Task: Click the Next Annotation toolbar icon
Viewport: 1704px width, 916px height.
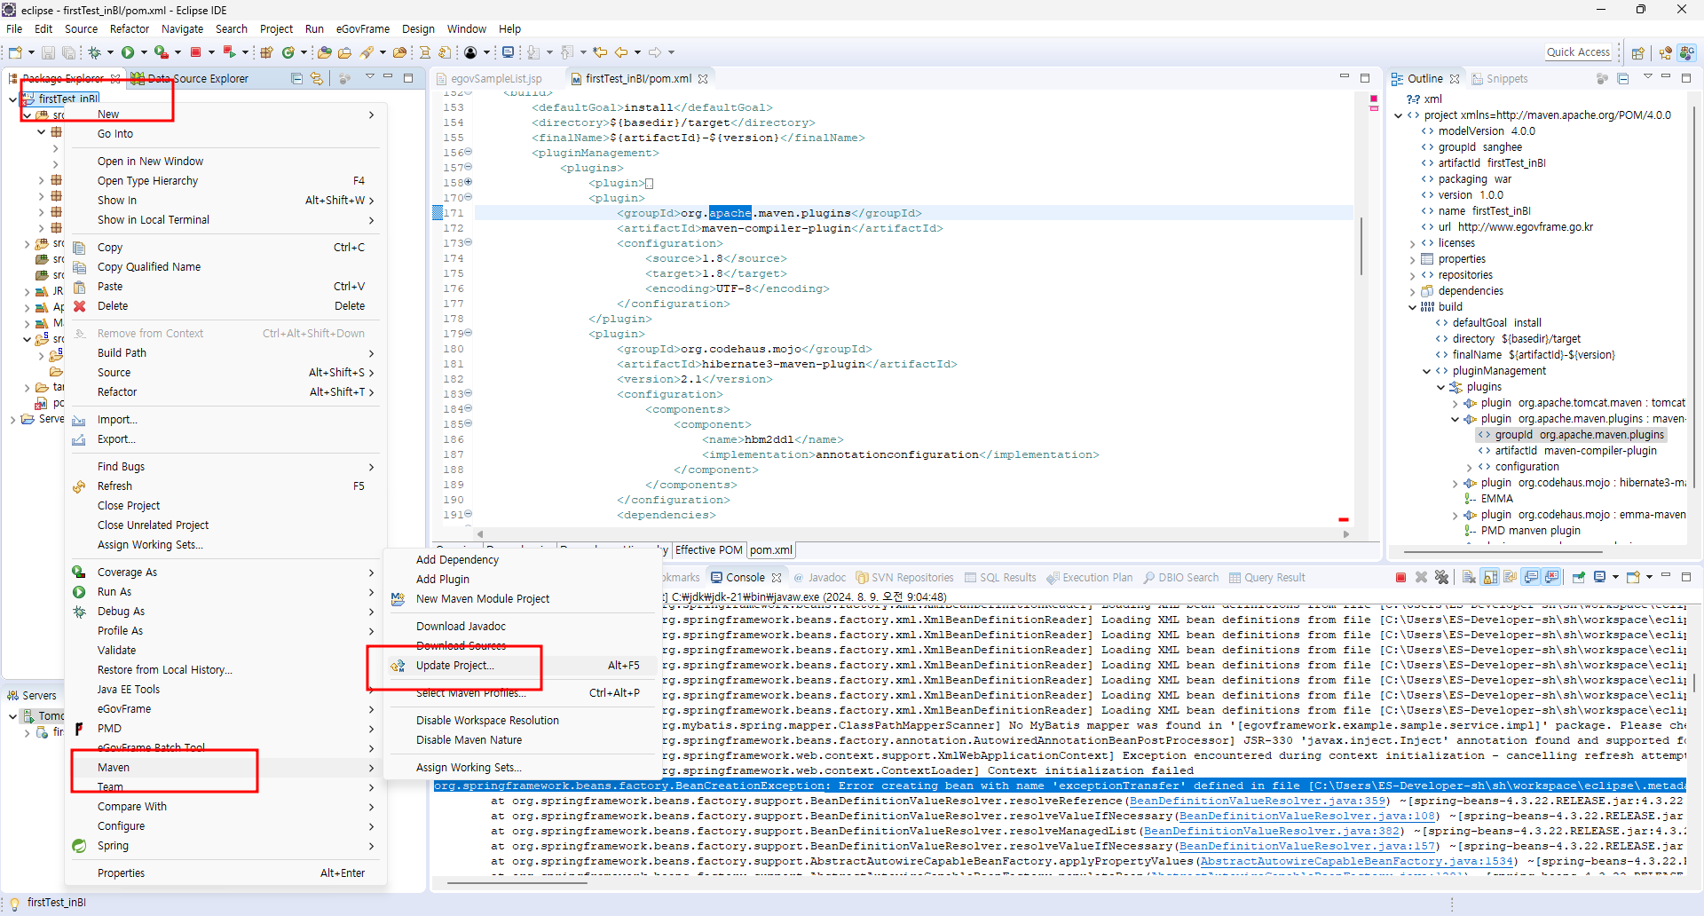Action: click(532, 52)
